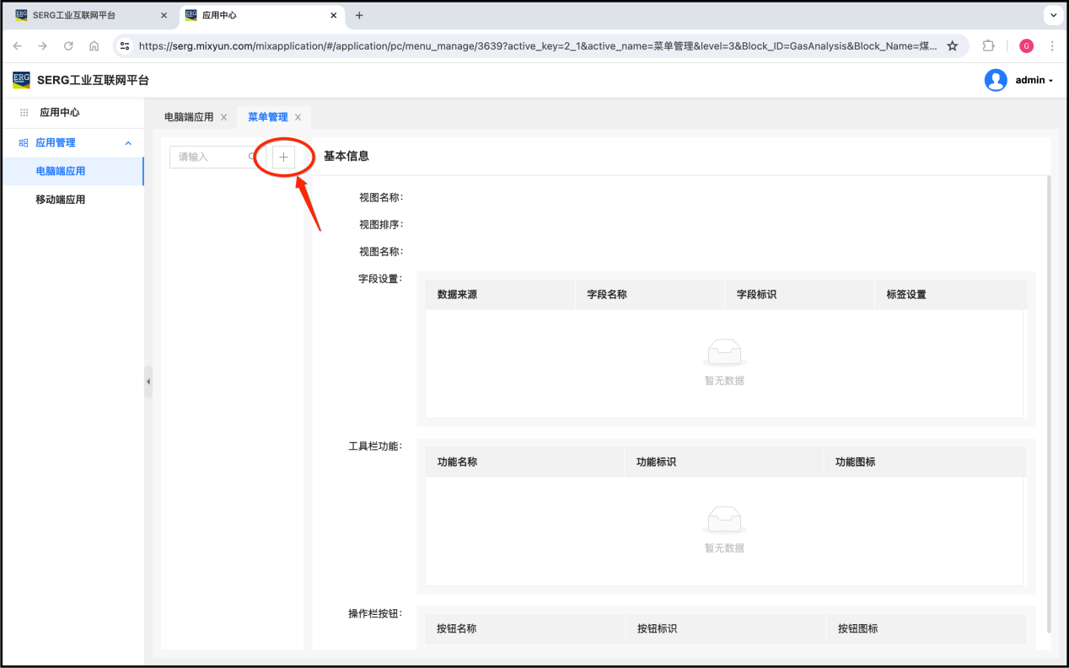Reload the page in browser
This screenshot has height=668, width=1069.
tap(68, 46)
